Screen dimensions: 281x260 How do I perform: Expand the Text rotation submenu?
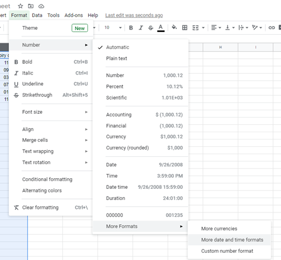[x=51, y=162]
